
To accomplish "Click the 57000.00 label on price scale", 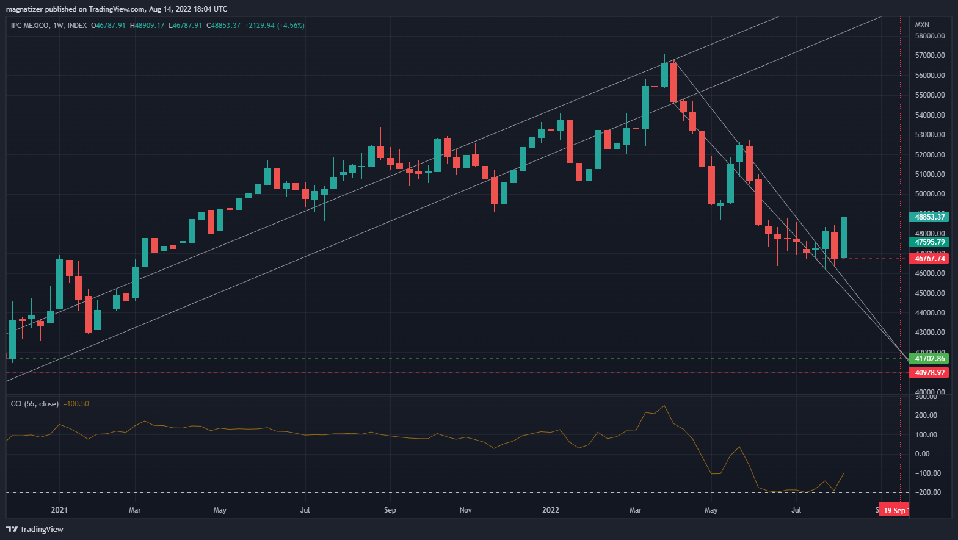I will (x=929, y=56).
